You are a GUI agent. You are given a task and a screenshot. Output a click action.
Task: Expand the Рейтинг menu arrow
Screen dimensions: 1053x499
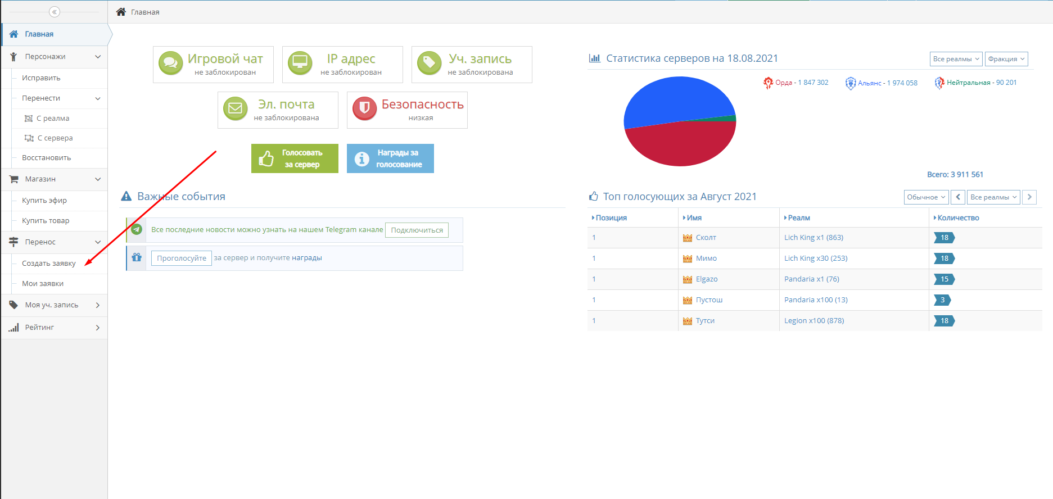click(98, 328)
